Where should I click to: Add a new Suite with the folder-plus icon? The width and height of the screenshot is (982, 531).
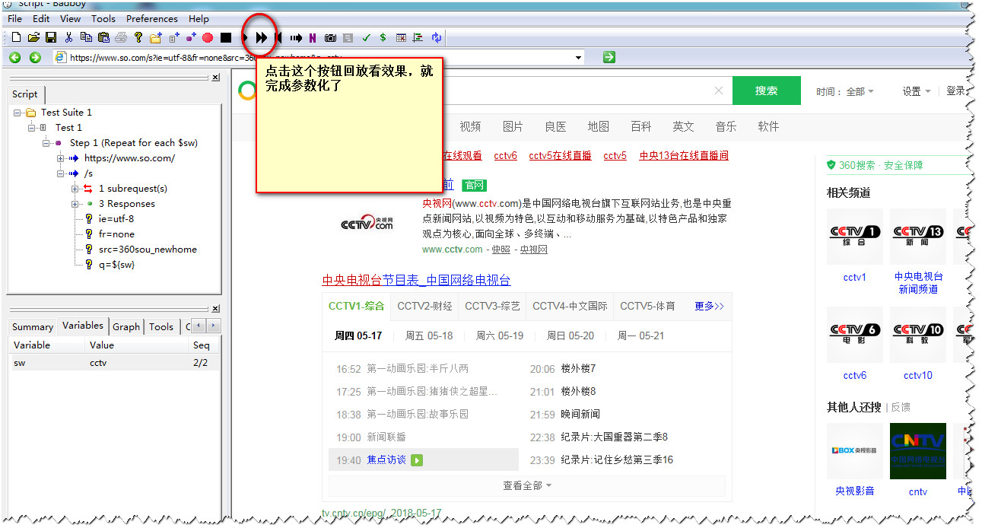[x=156, y=37]
